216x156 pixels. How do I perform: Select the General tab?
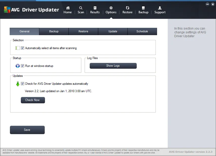click(x=24, y=32)
